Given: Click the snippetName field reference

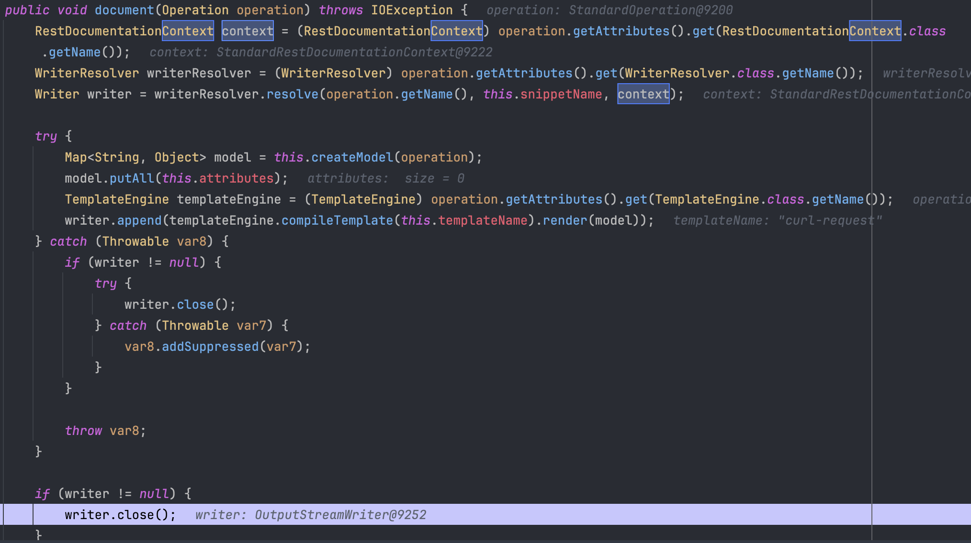Looking at the screenshot, I should coord(561,94).
